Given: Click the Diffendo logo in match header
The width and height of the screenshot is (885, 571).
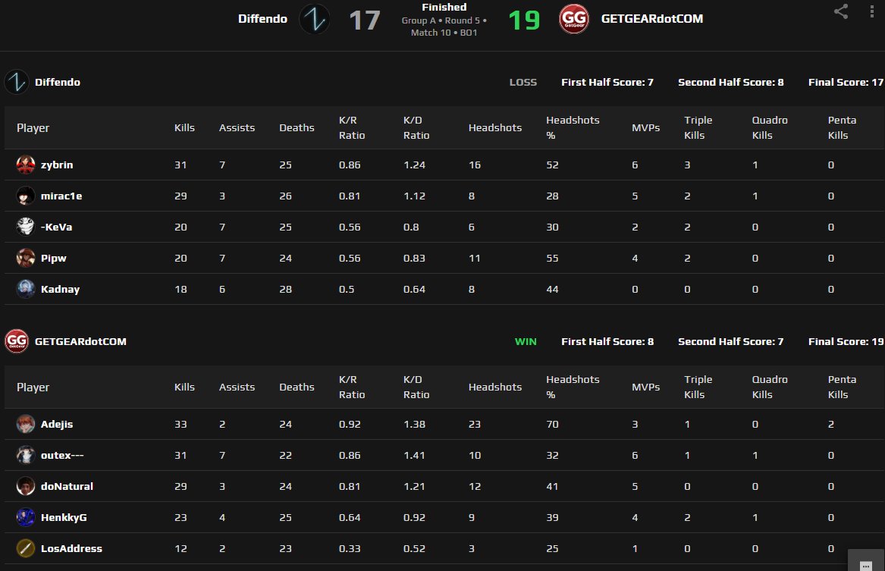Looking at the screenshot, I should [x=315, y=19].
